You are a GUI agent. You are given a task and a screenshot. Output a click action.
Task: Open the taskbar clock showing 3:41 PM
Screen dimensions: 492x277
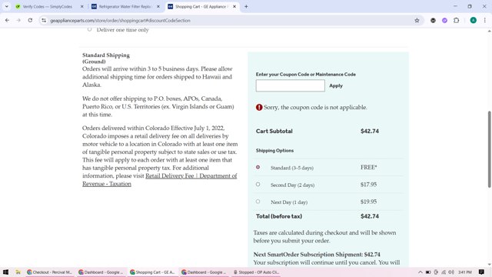coord(464,272)
